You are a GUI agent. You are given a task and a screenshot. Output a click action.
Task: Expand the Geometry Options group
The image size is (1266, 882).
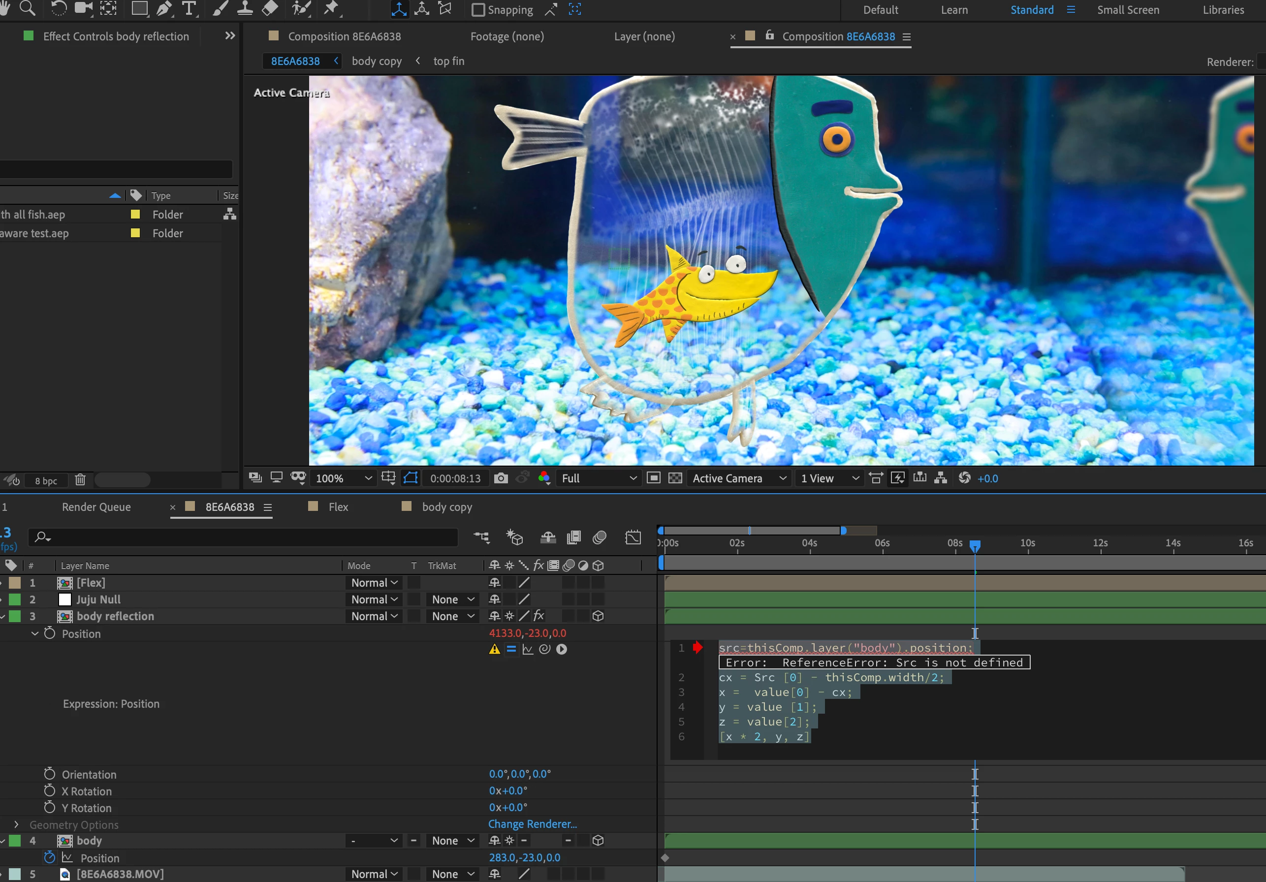coord(16,825)
